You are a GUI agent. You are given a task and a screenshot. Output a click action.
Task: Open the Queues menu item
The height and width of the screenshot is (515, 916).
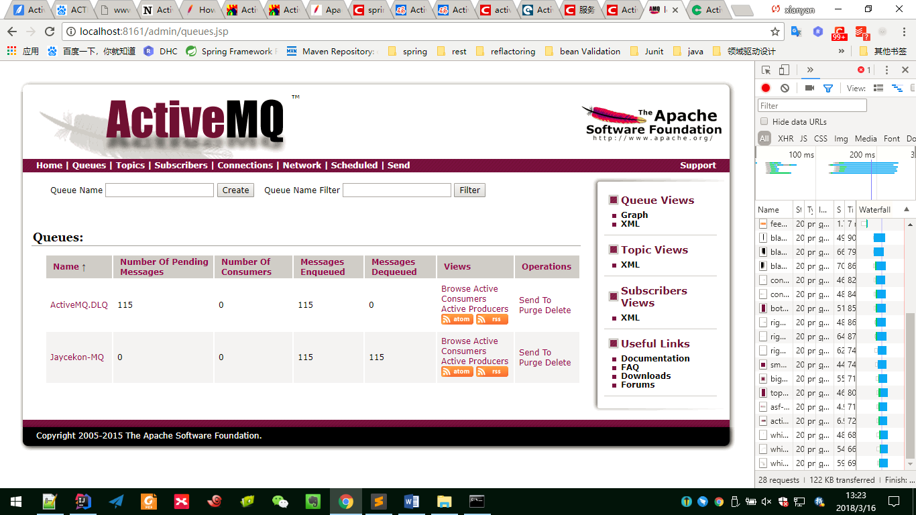click(x=89, y=165)
